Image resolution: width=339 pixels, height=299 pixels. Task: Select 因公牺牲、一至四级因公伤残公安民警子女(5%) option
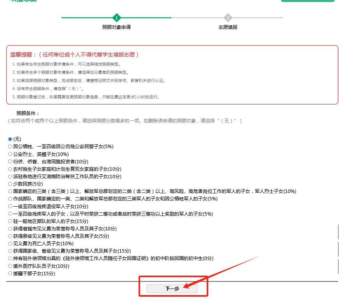click(10, 147)
